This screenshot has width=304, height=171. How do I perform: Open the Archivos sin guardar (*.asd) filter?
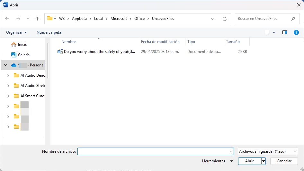(268, 151)
